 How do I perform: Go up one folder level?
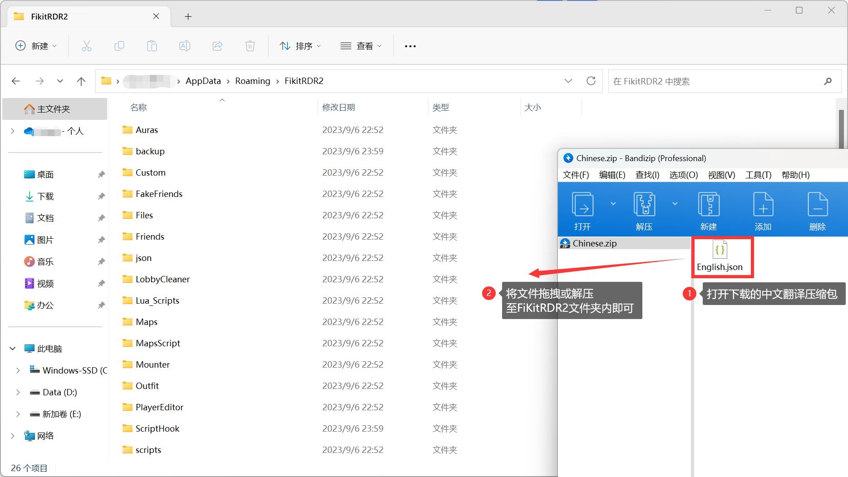(81, 81)
